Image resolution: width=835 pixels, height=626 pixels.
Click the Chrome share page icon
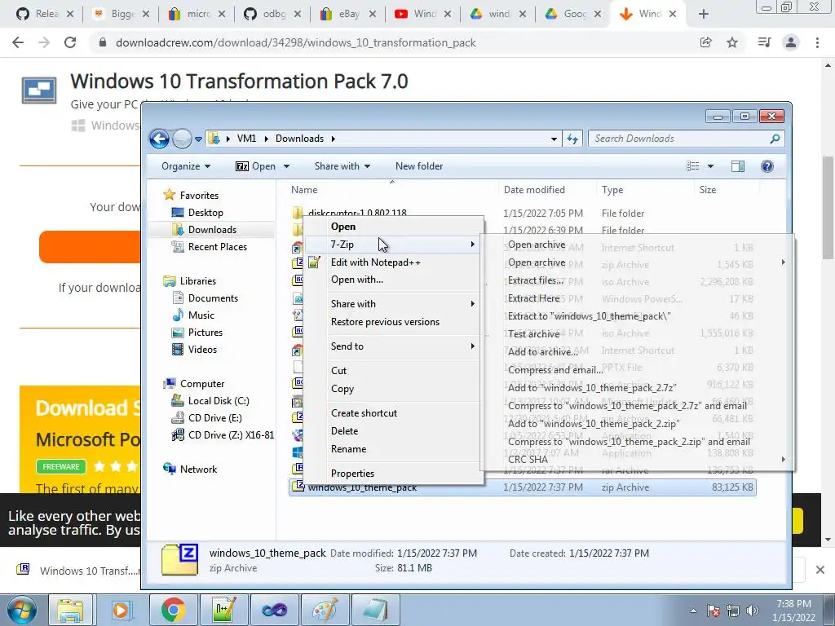pos(705,42)
